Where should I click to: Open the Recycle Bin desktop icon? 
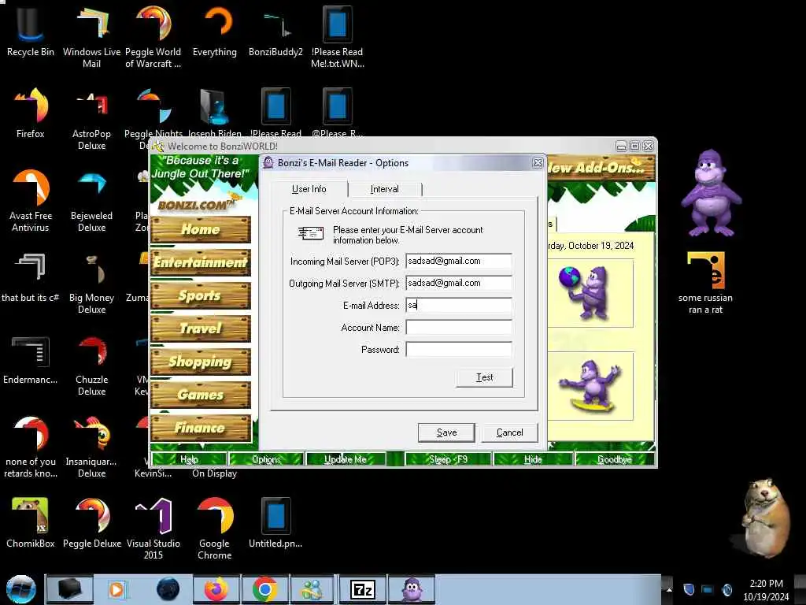[x=31, y=31]
